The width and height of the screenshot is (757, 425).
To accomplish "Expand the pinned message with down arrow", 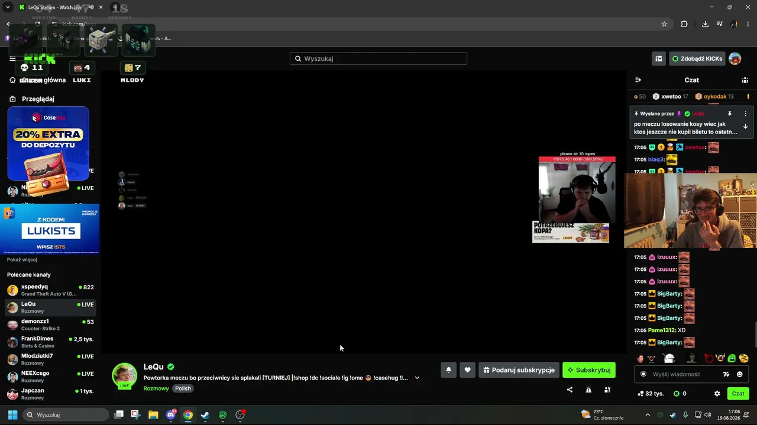I will click(745, 126).
